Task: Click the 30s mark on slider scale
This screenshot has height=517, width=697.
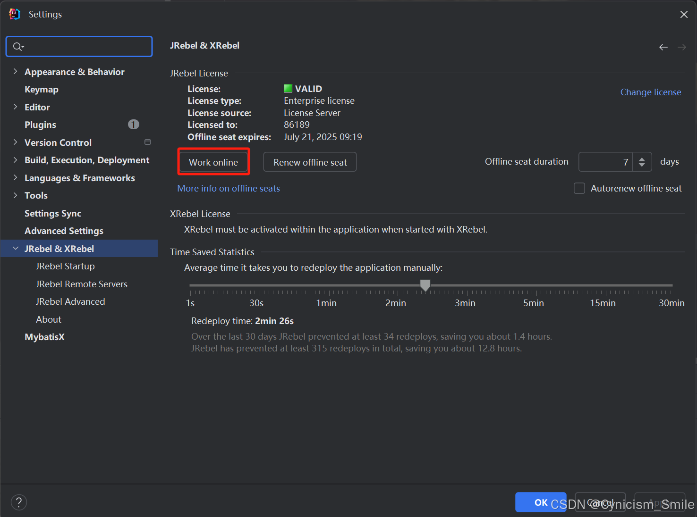Action: [x=256, y=303]
